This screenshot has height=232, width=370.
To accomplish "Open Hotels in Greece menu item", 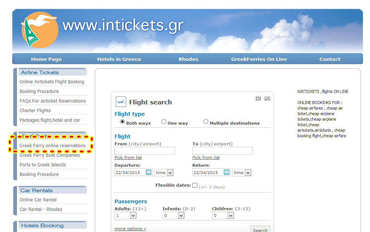I will click(119, 59).
